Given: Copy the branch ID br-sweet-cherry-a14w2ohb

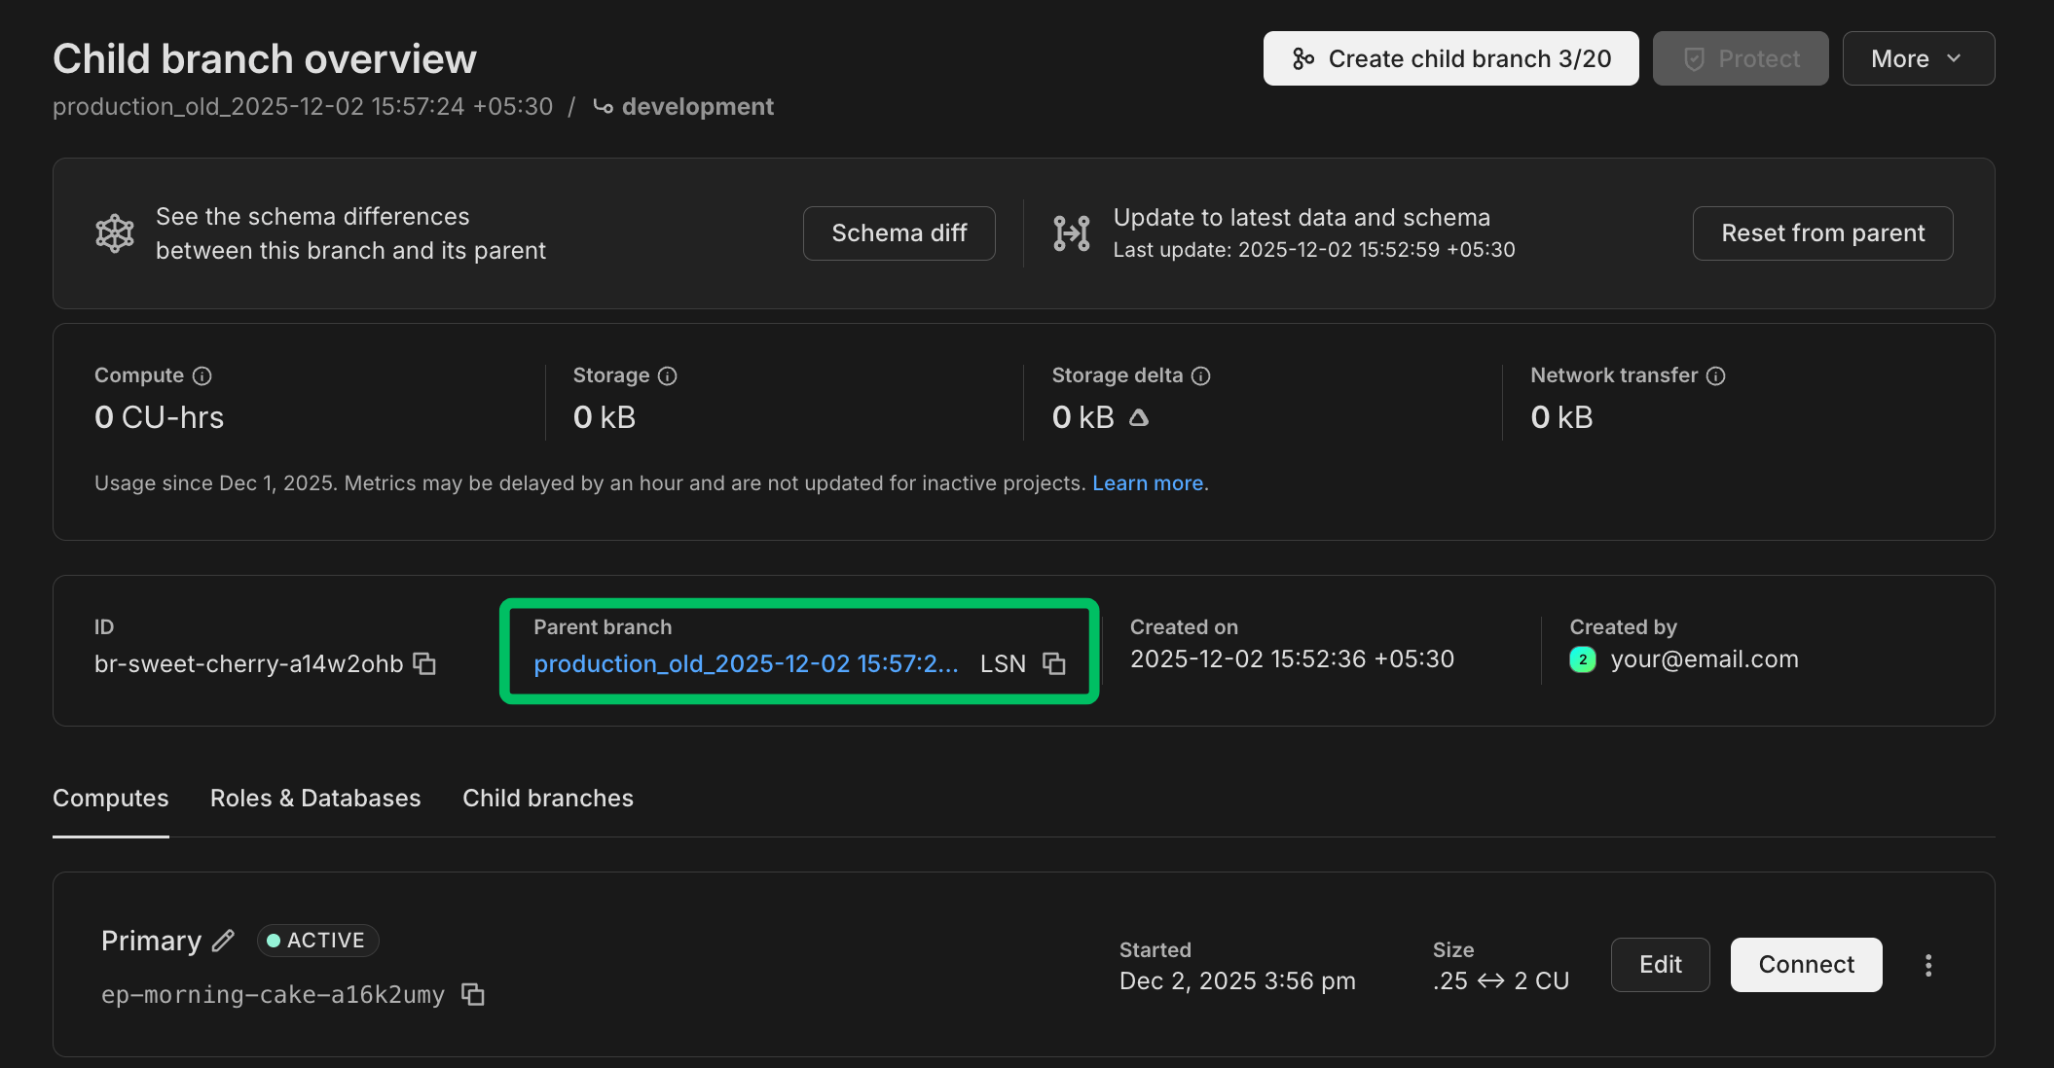Looking at the screenshot, I should (423, 663).
